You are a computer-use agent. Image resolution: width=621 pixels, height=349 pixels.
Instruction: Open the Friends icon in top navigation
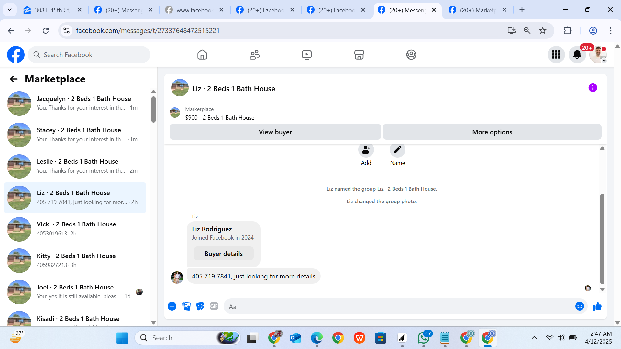[255, 55]
